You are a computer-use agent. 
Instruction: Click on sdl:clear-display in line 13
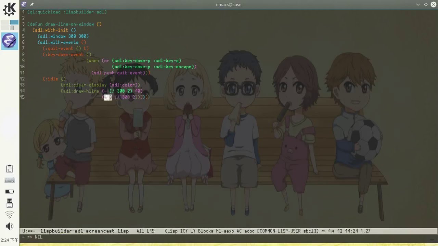coord(85,85)
